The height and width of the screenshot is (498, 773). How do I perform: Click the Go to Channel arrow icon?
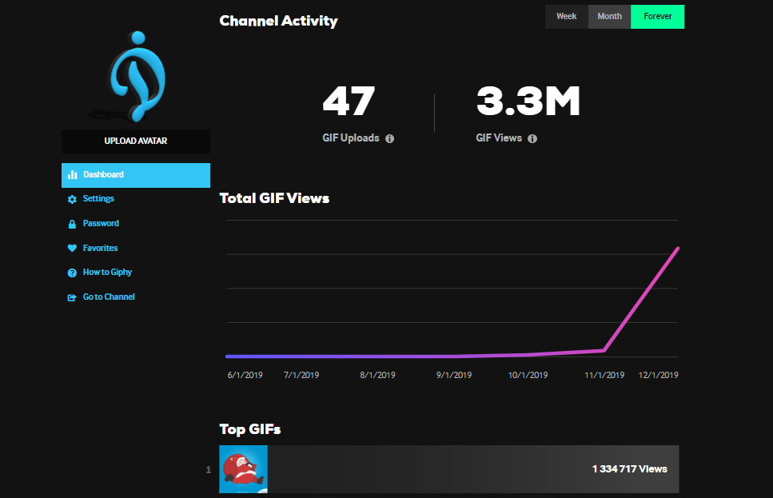point(72,297)
